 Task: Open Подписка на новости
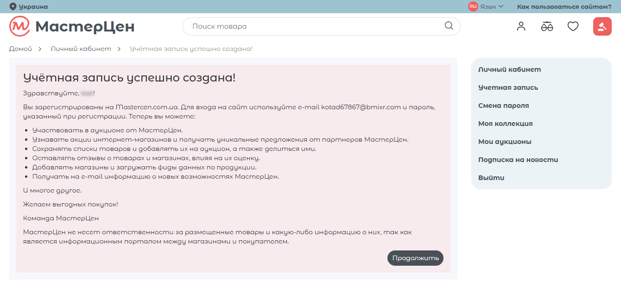pyautogui.click(x=518, y=159)
